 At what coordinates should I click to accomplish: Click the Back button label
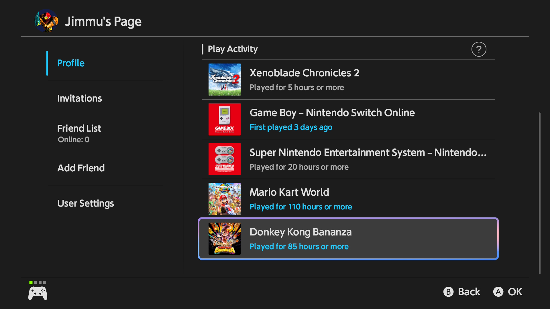point(469,292)
